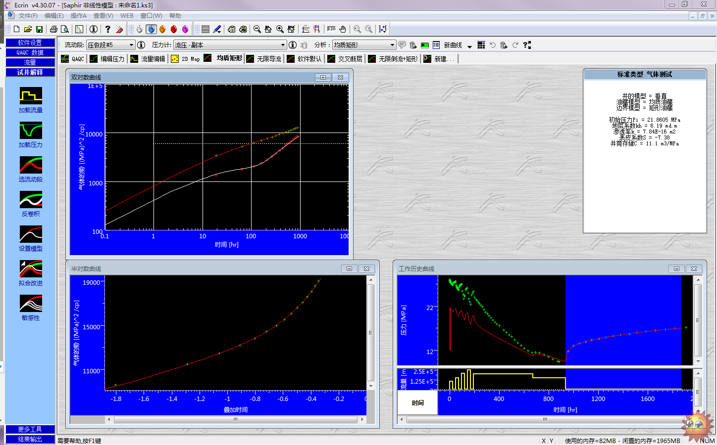Open the 窗口(W) menu
This screenshot has height=445, width=717.
pyautogui.click(x=152, y=16)
